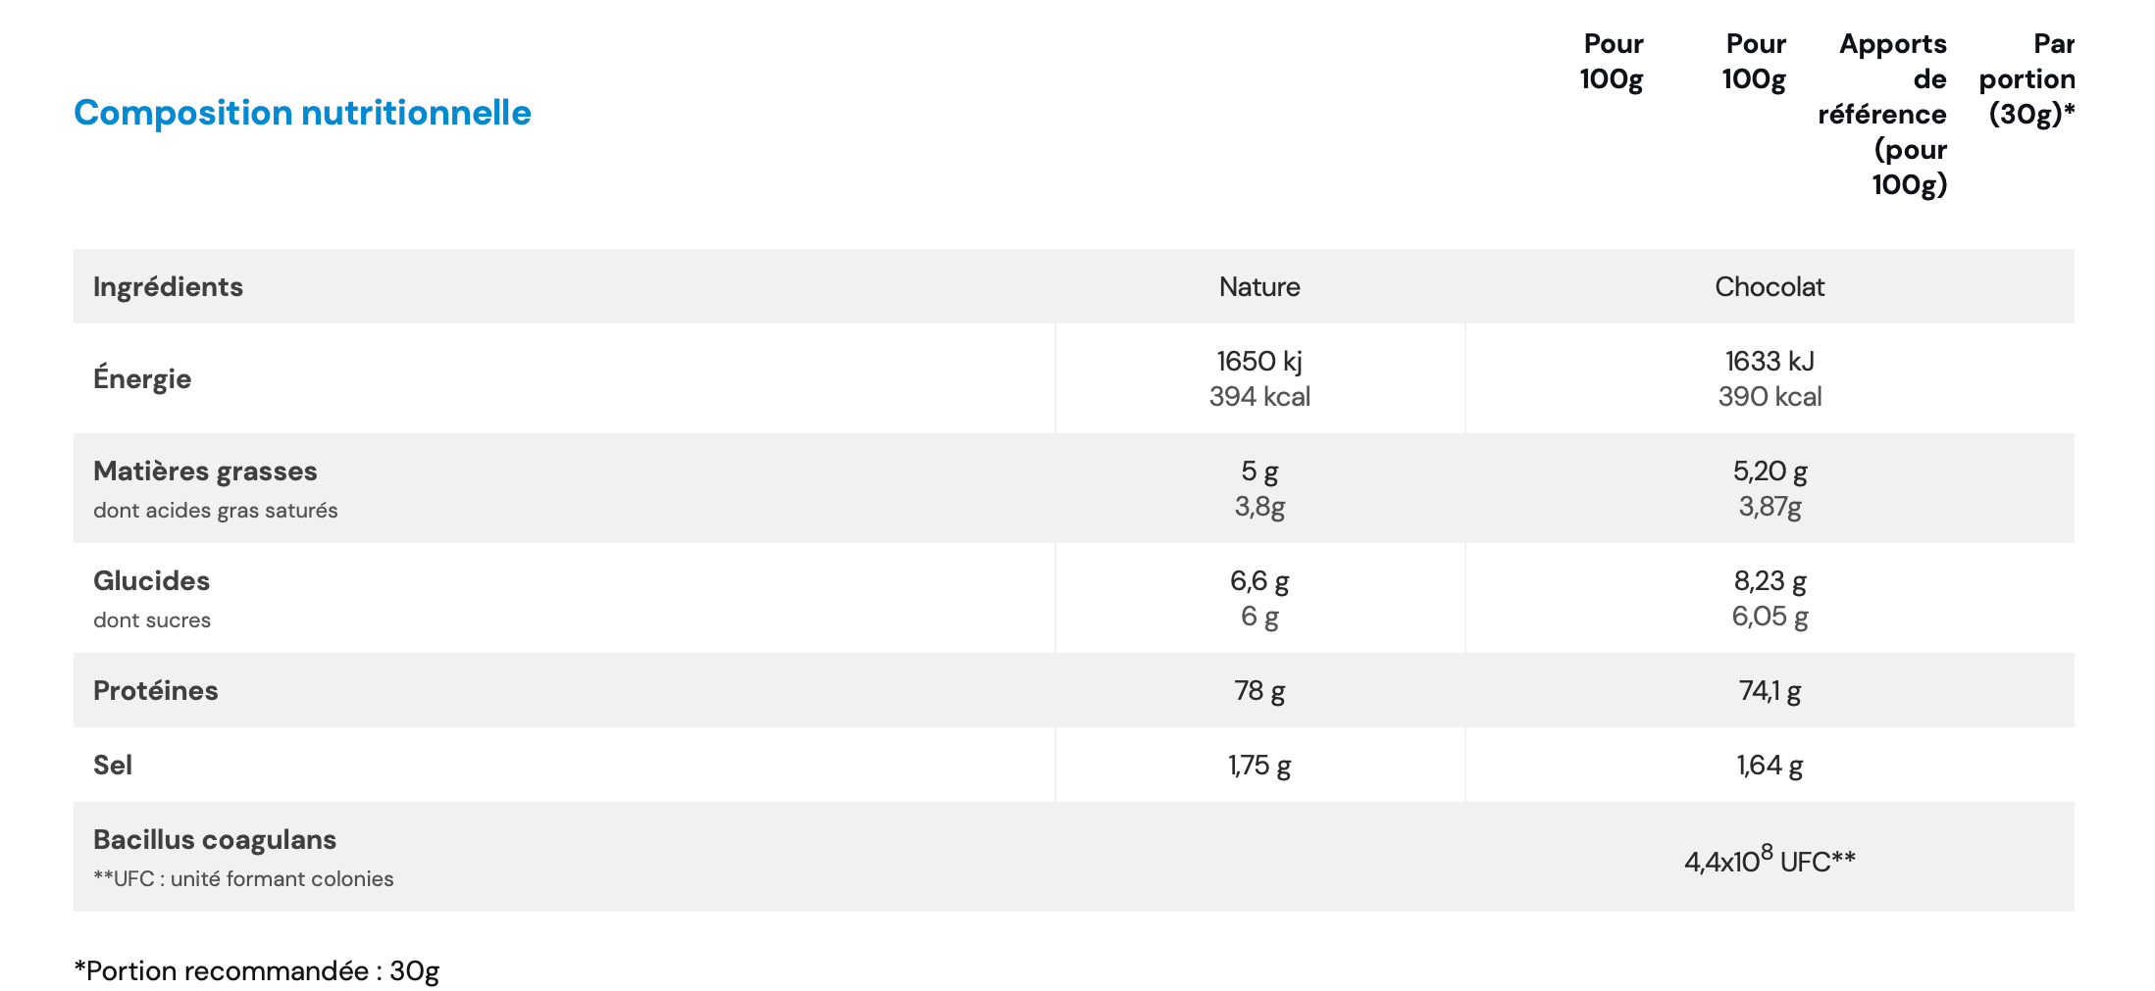The width and height of the screenshot is (2155, 991).
Task: Click the 78 g protein value
Action: coord(1259,690)
